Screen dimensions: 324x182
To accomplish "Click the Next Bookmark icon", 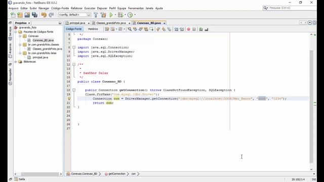I will [164, 29].
